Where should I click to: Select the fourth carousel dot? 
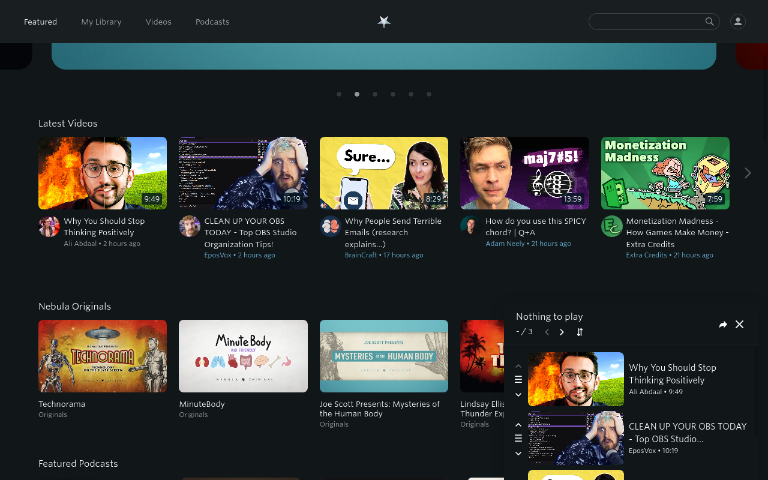[393, 94]
